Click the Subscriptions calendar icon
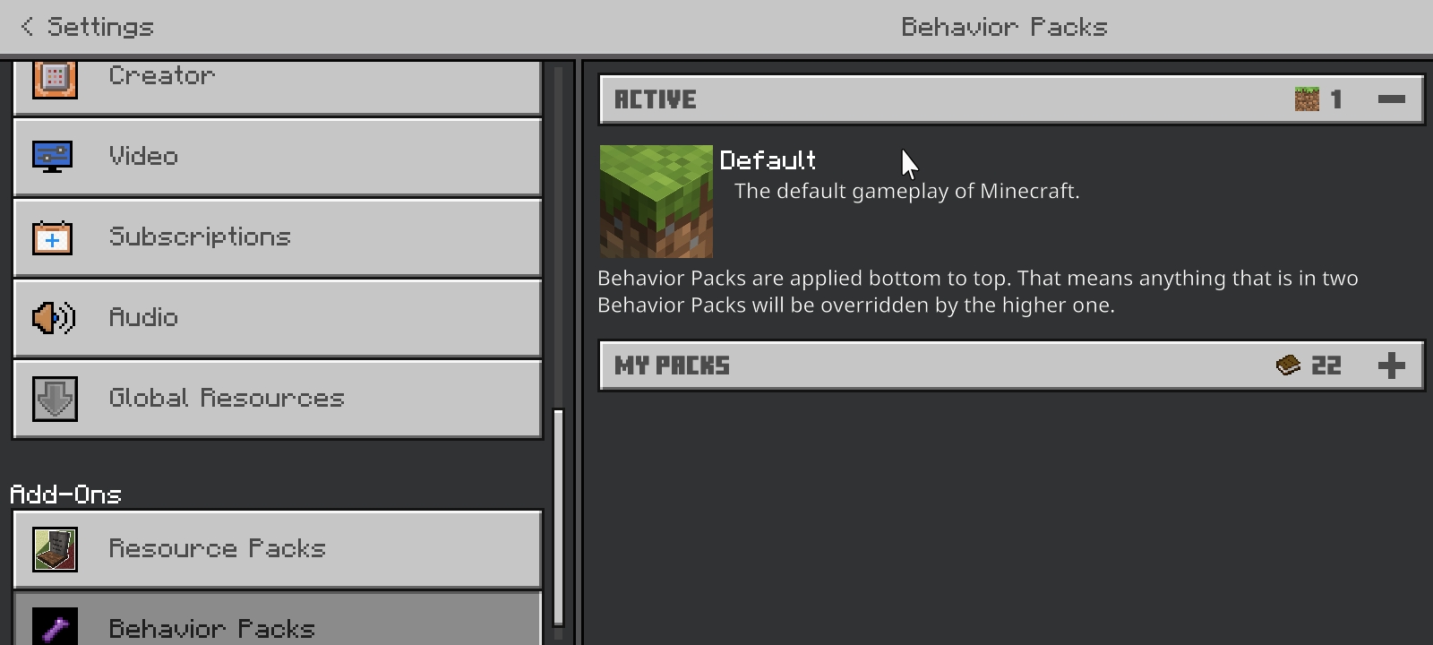Viewport: 1433px width, 645px height. (x=53, y=237)
